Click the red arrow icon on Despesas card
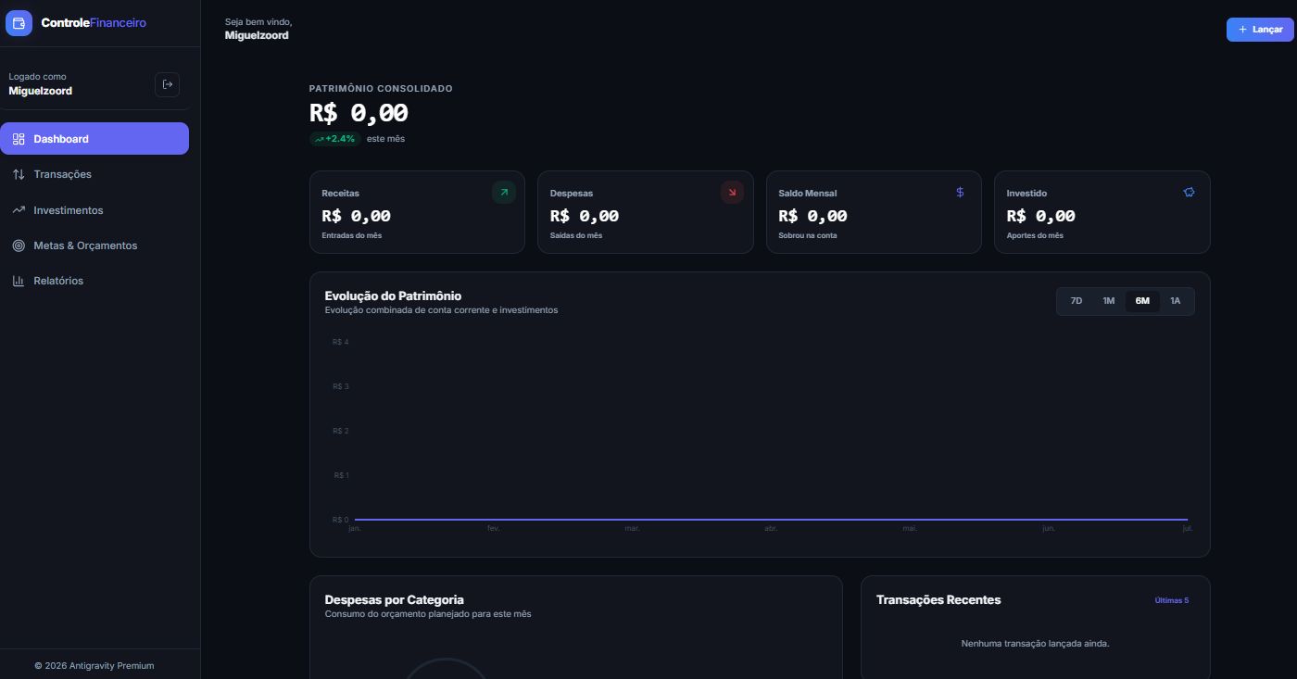 (732, 193)
